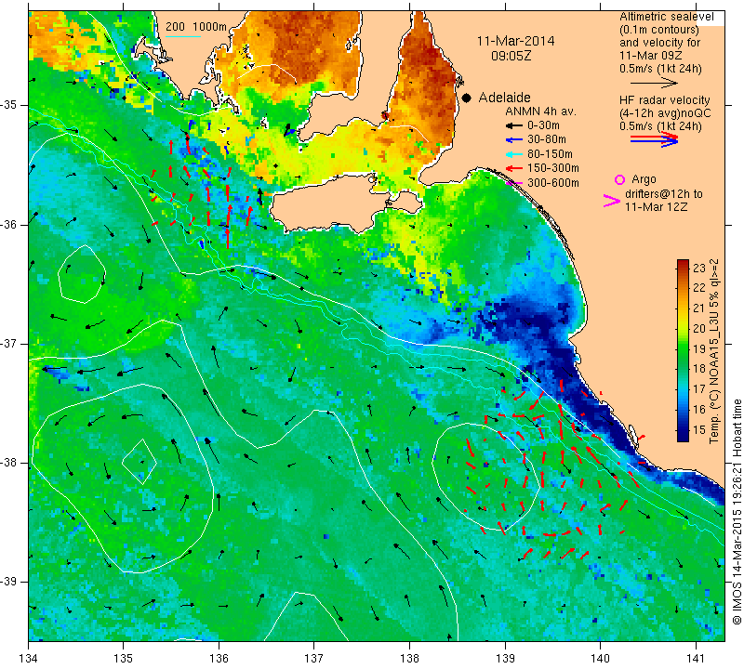This screenshot has width=744, height=669.
Task: Click the black Adelaide city marker dot
Action: click(x=467, y=98)
